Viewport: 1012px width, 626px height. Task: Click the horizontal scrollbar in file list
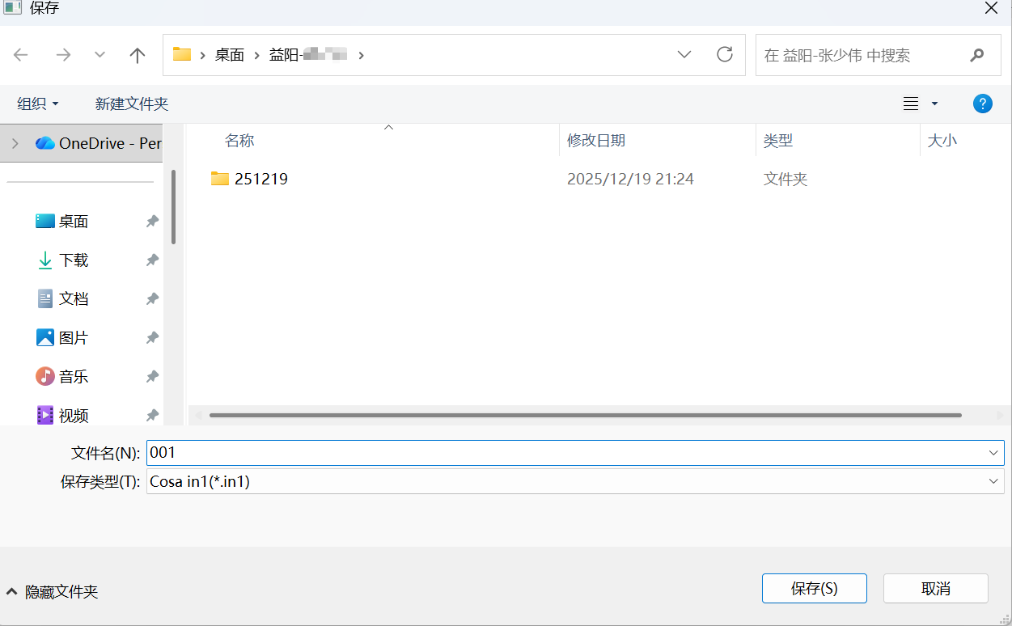585,415
